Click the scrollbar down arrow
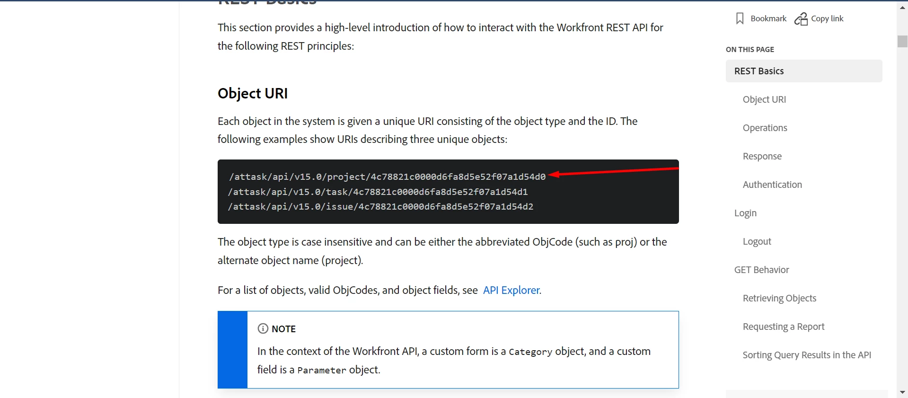908x398 pixels. click(x=902, y=392)
